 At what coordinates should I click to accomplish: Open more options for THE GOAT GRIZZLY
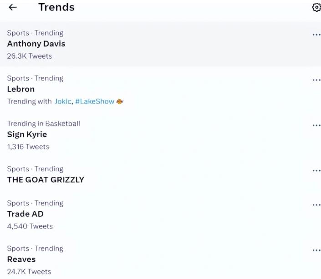pos(316,171)
